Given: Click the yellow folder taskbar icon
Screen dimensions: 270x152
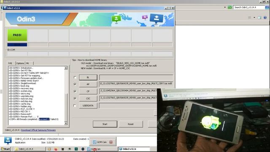Looking at the screenshot, I should (x=49, y=149).
